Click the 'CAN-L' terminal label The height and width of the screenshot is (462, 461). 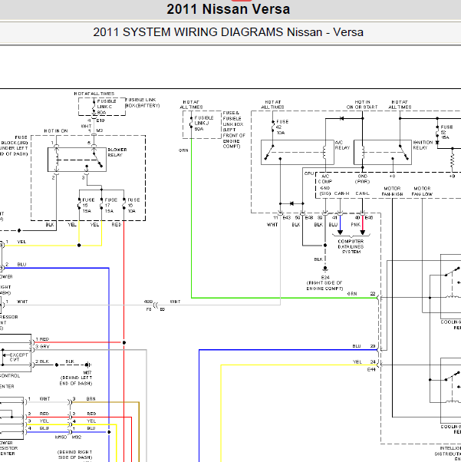point(362,193)
